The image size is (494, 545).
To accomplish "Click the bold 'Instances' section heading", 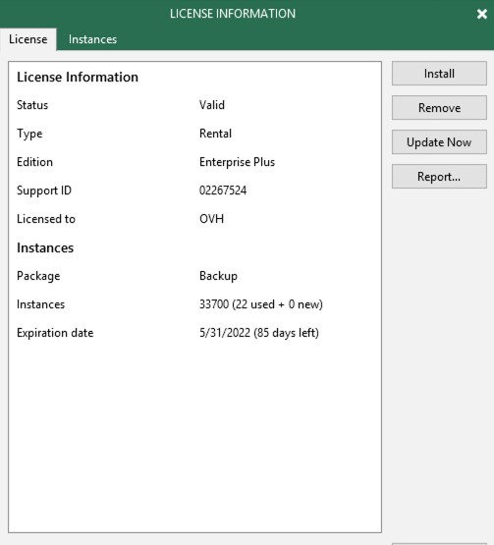I will point(45,247).
